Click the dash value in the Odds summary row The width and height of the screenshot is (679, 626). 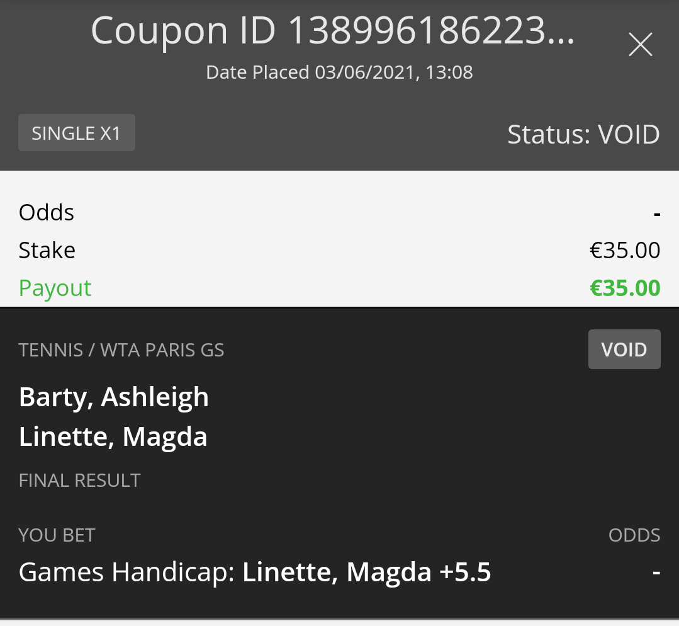[x=657, y=214]
